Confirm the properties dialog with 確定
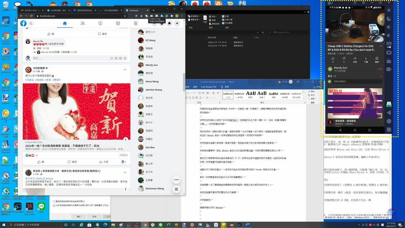The height and width of the screenshot is (228, 405). click(79, 217)
